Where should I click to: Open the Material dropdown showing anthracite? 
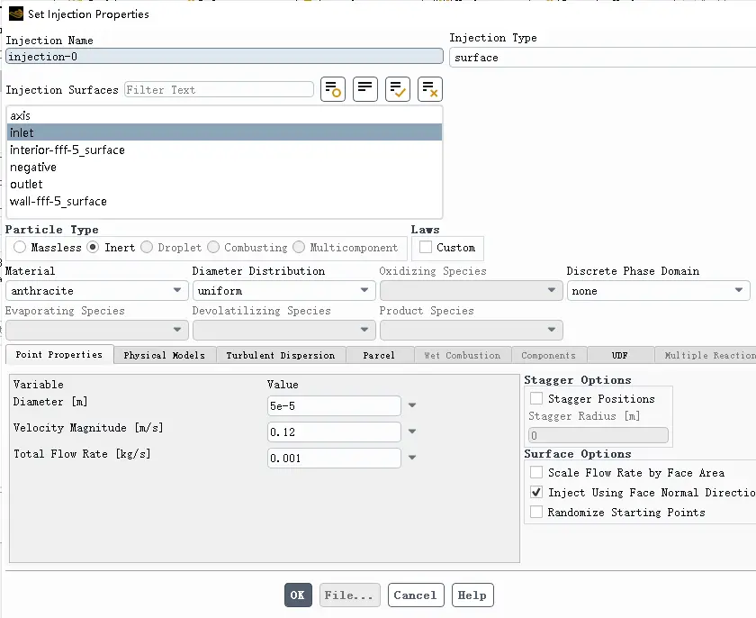click(97, 290)
